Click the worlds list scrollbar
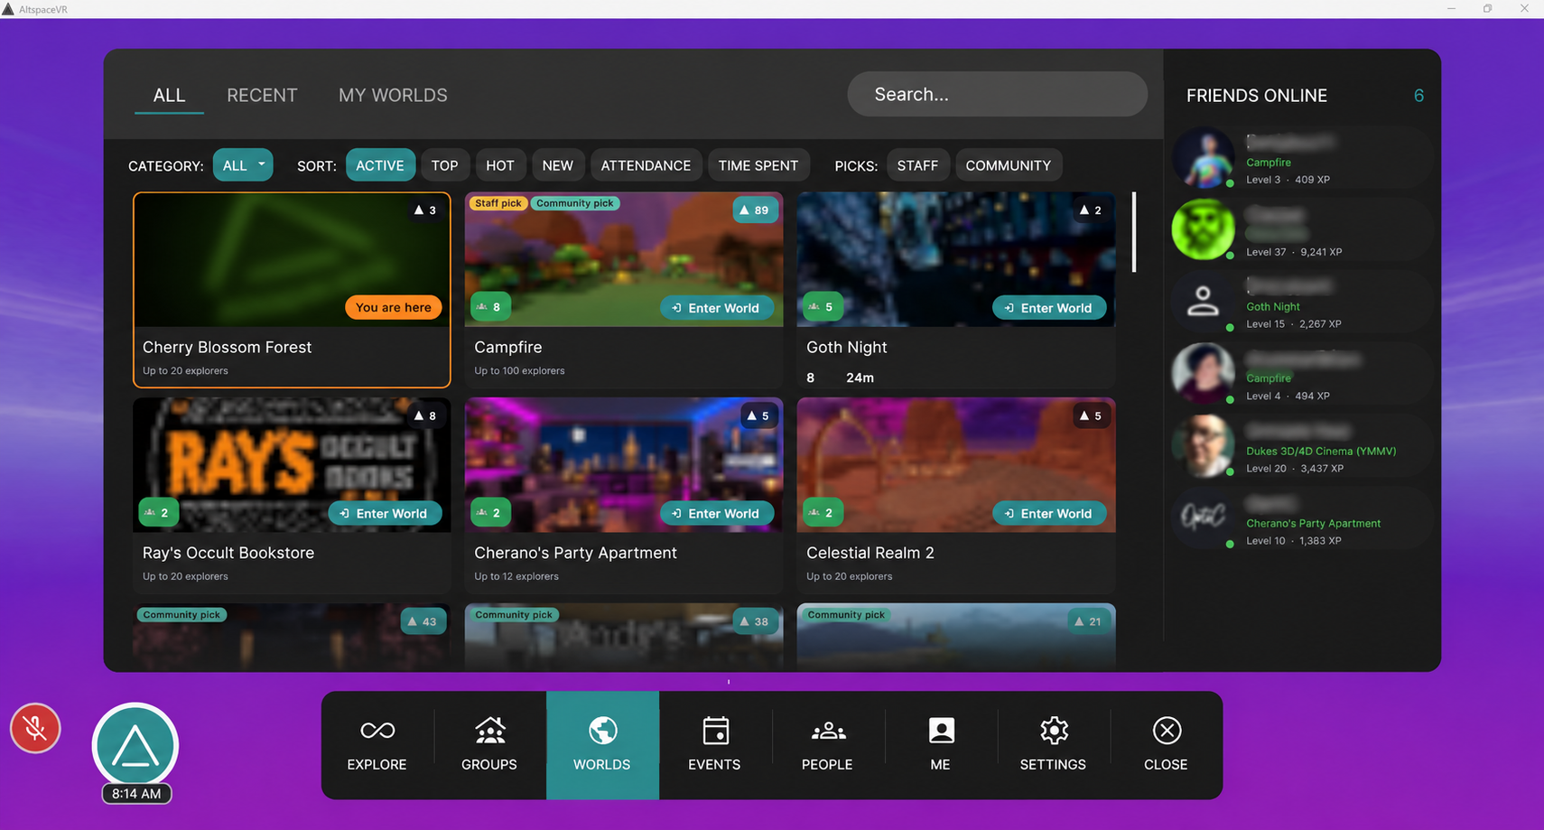The height and width of the screenshot is (830, 1544). click(1134, 232)
